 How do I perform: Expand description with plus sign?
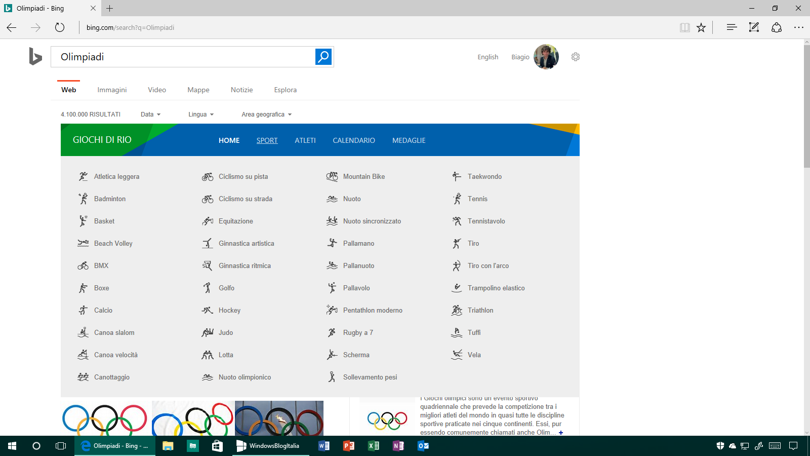561,433
